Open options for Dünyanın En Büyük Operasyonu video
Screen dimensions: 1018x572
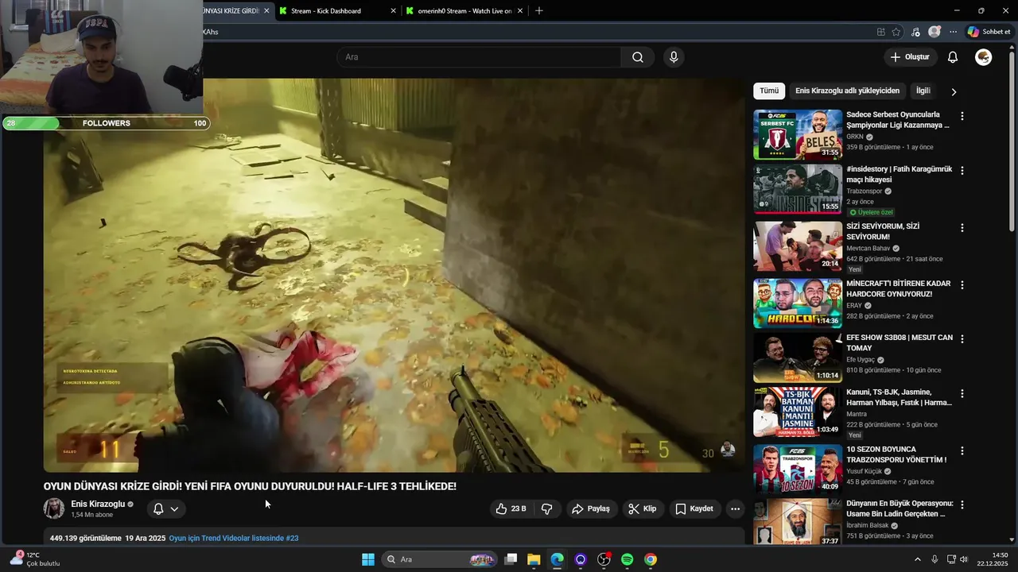[x=962, y=504]
